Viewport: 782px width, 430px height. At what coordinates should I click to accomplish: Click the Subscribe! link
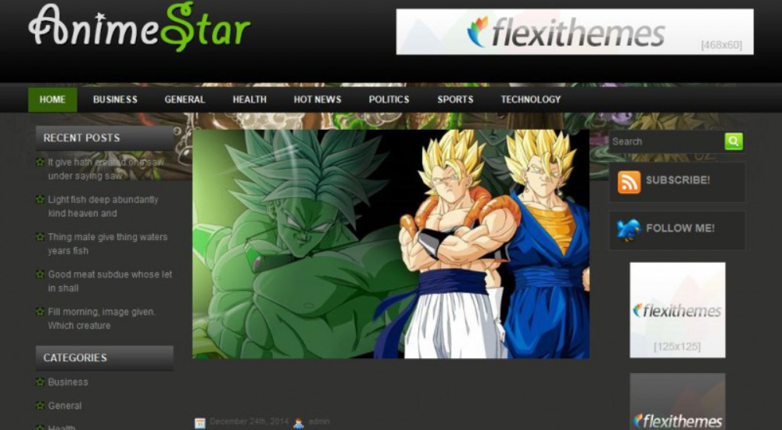(678, 180)
